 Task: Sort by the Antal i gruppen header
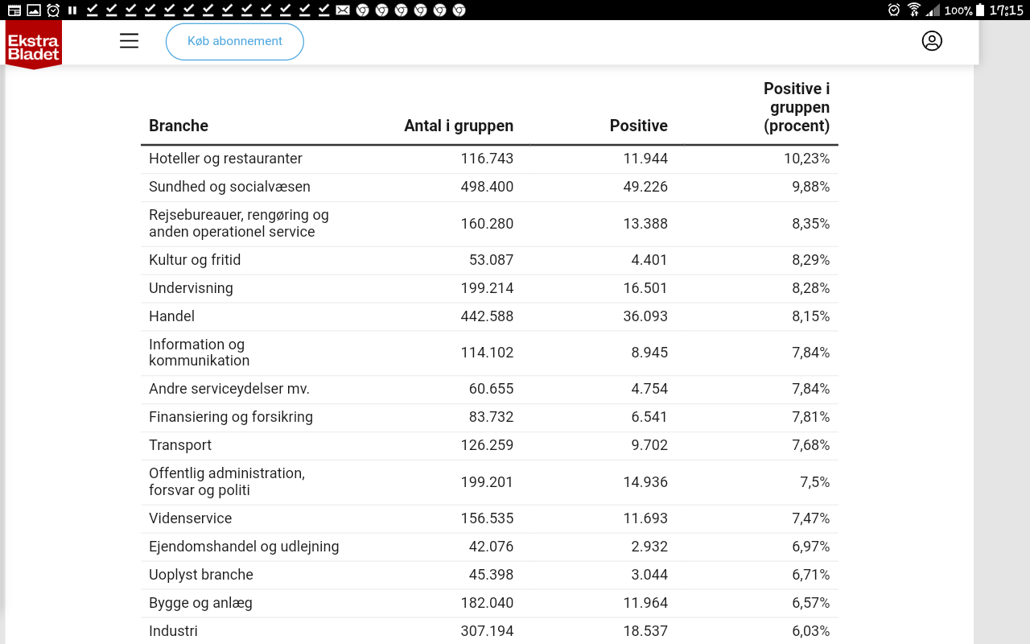click(x=459, y=126)
